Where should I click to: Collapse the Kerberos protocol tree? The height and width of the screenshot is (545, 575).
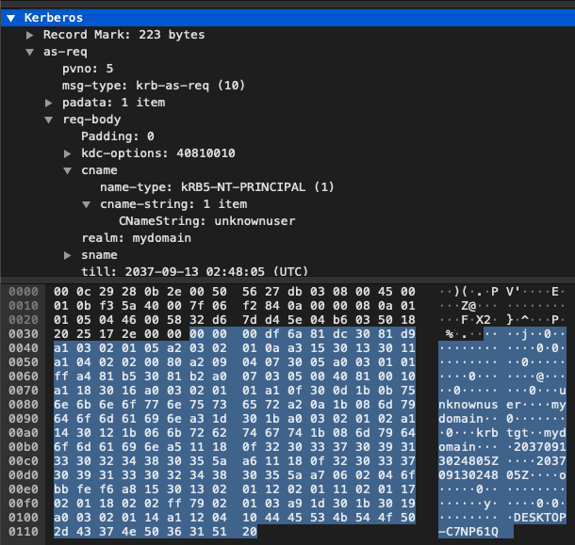coord(10,18)
